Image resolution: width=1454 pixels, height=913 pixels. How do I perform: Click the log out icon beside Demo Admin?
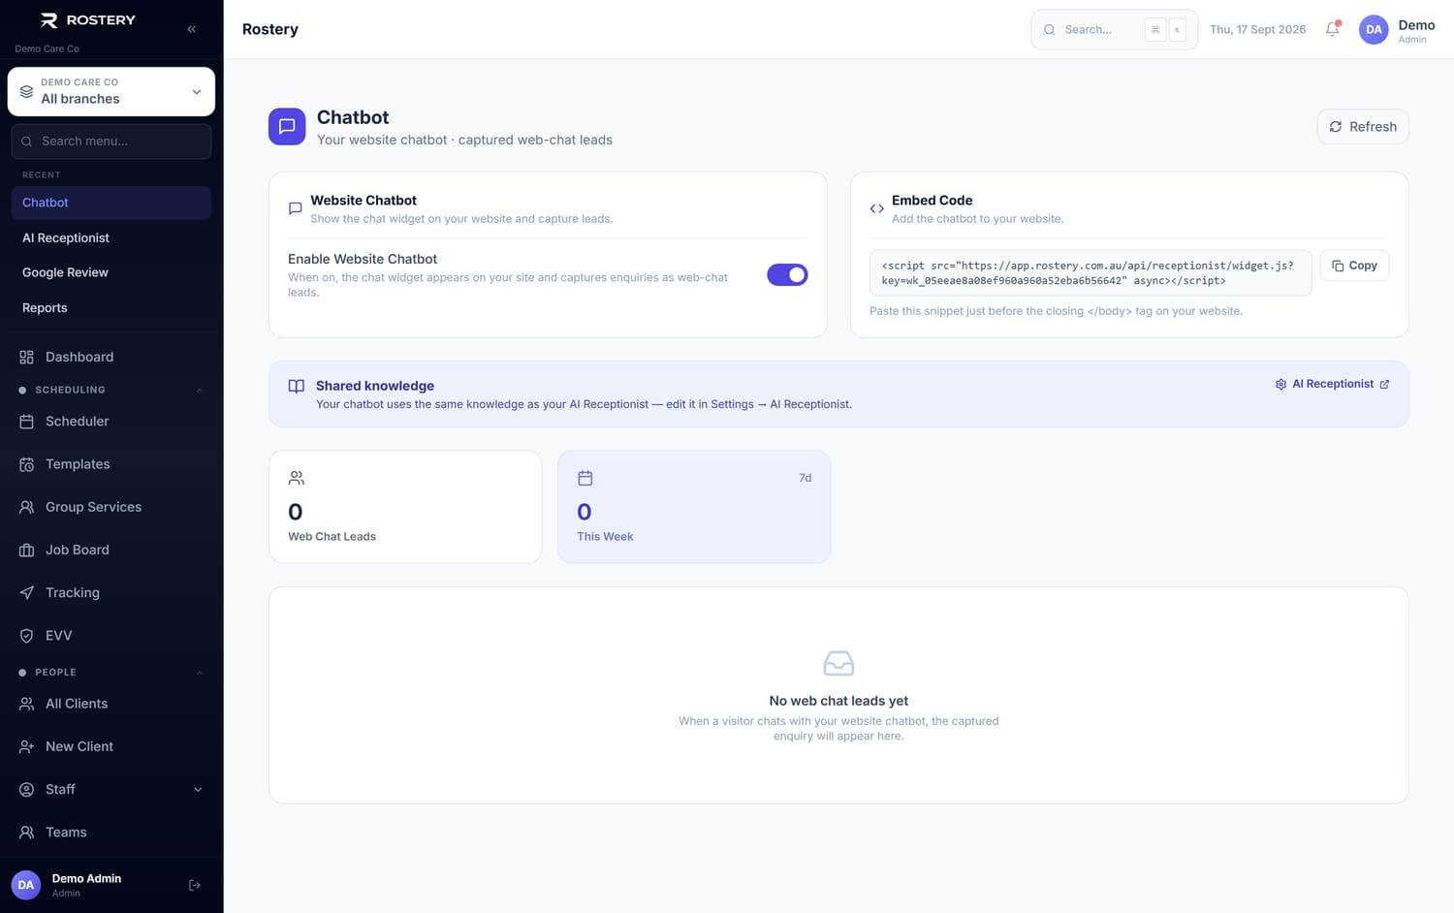click(x=195, y=885)
